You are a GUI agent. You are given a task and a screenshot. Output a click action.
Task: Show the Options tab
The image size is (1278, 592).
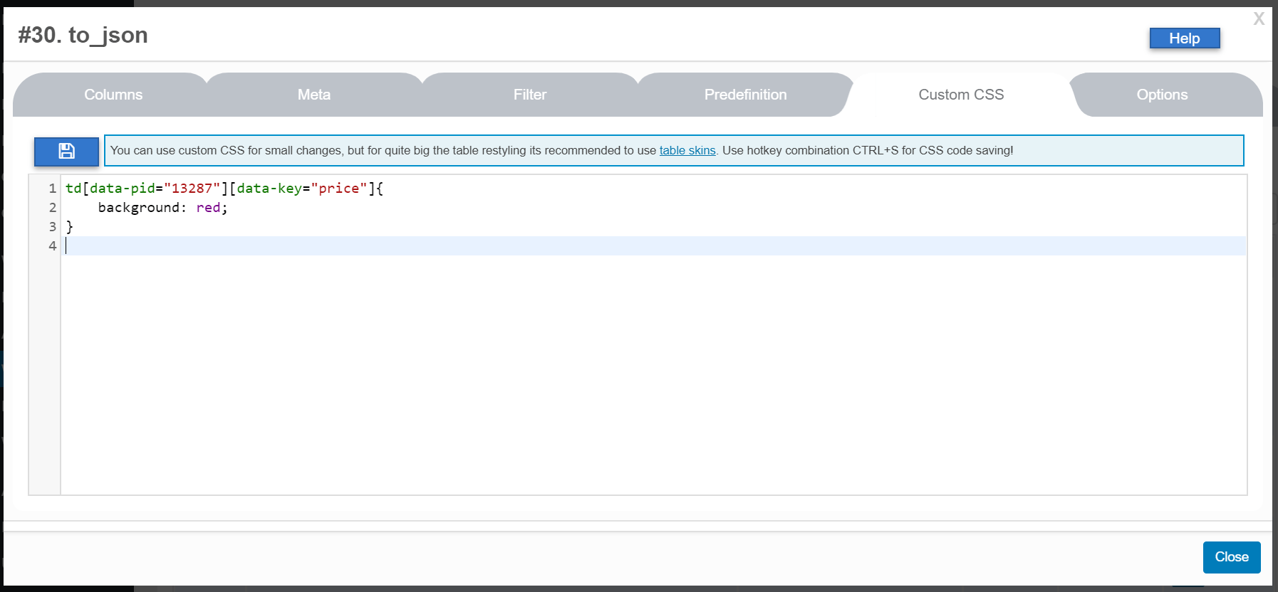[1162, 95]
